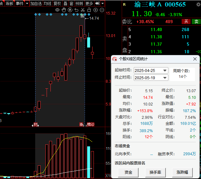Click the 换手率 ranking button
The image size is (201, 179).
pos(155,172)
